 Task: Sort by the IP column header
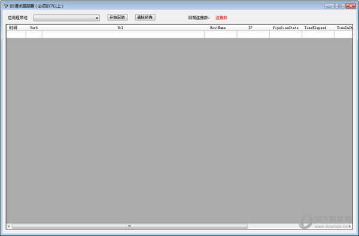253,28
